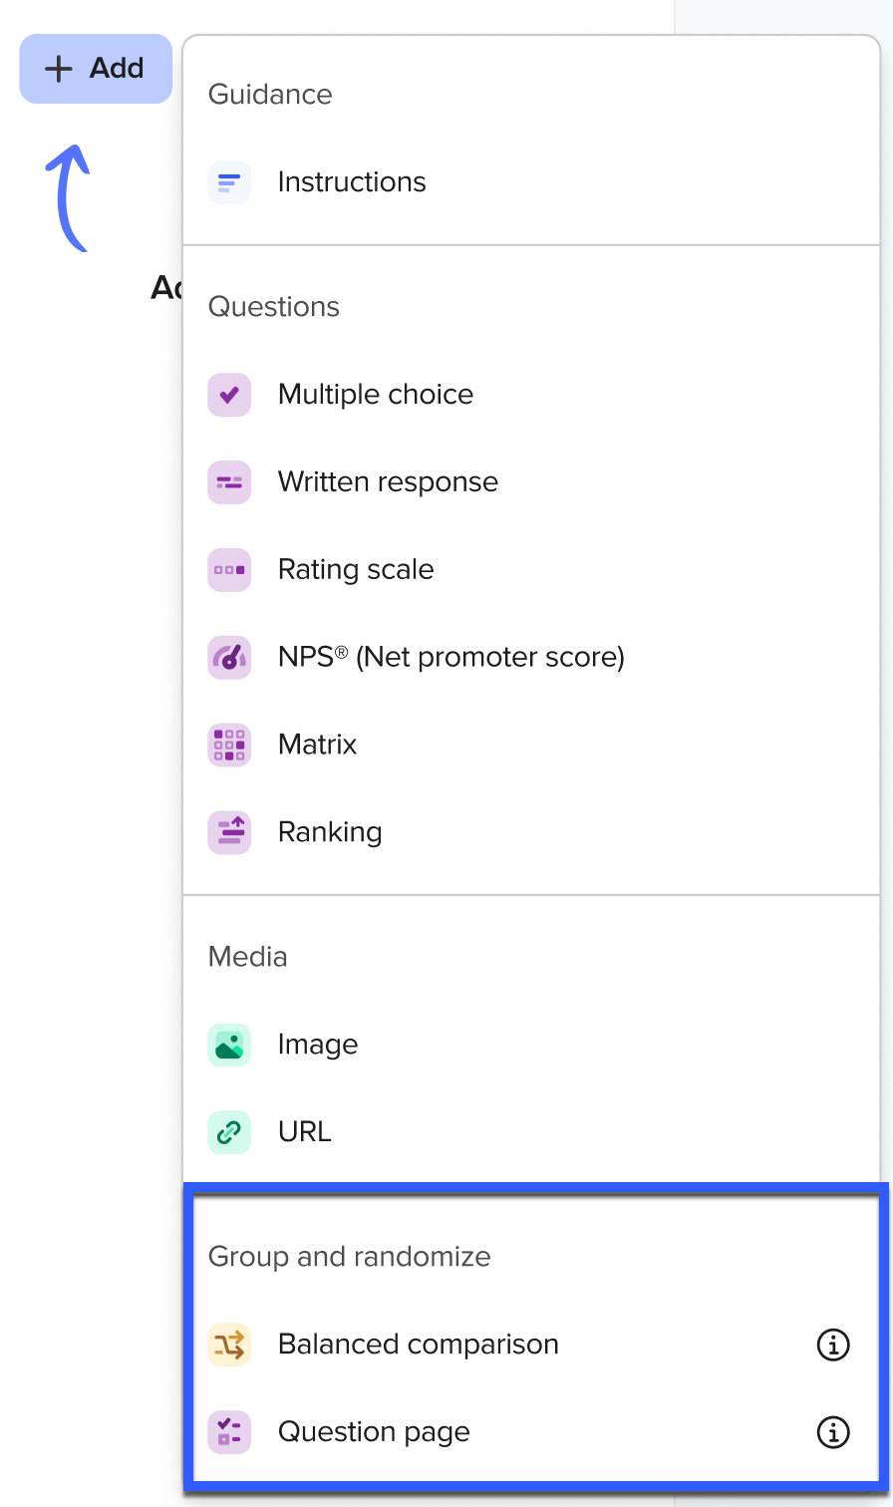Click the Image media icon

[229, 1045]
